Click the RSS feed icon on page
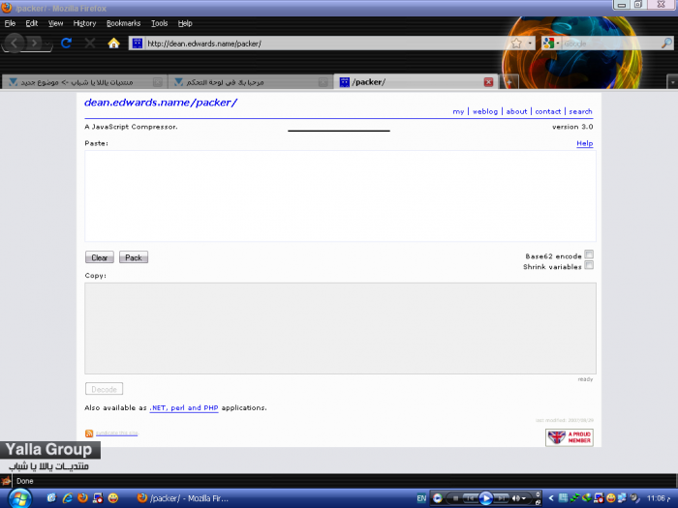The width and height of the screenshot is (678, 508). (89, 433)
